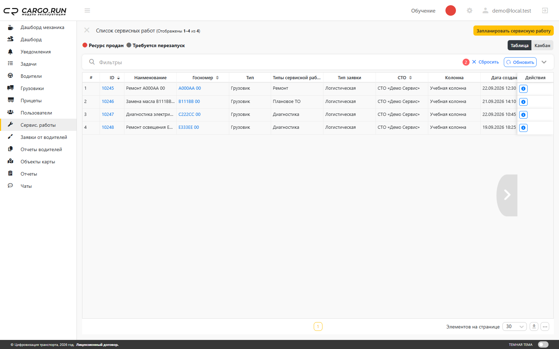Screen dimensions: 559x349
Task: Open the hamburger menu in header
Action: (x=87, y=10)
